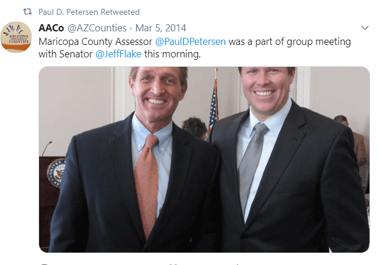Open the Arizona Association of Counties avatar

16,37
